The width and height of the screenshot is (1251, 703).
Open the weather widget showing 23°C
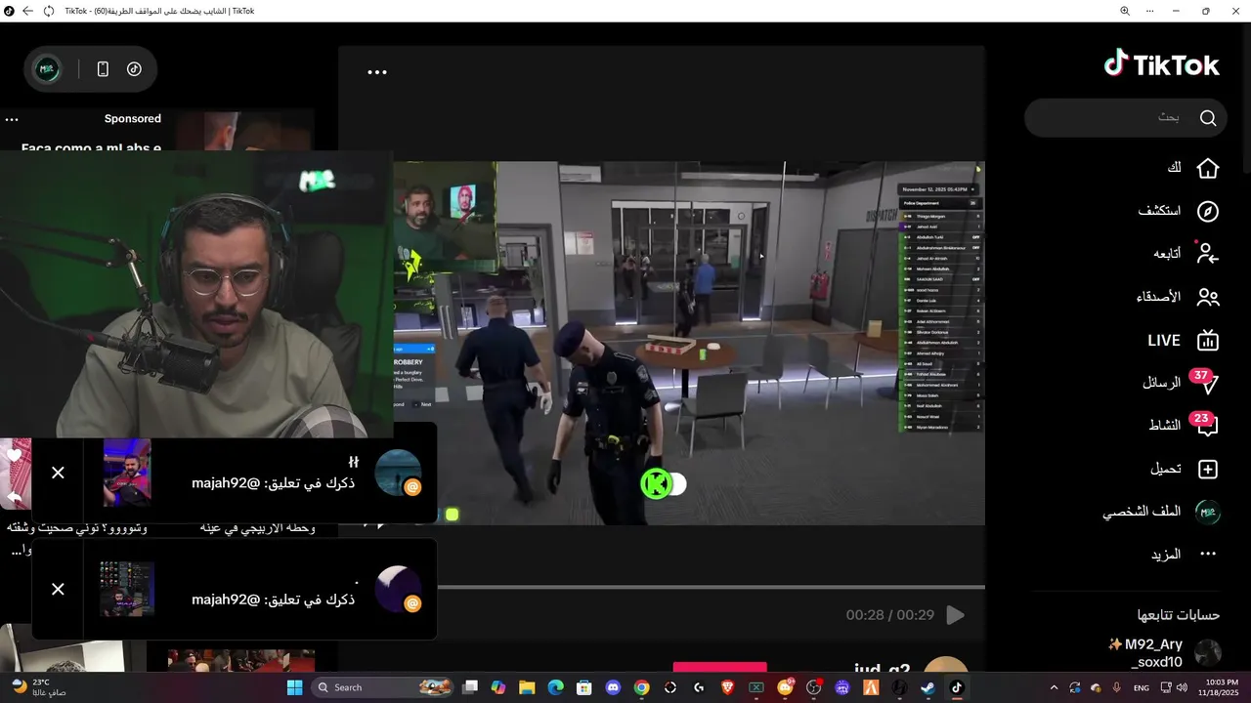pos(39,687)
